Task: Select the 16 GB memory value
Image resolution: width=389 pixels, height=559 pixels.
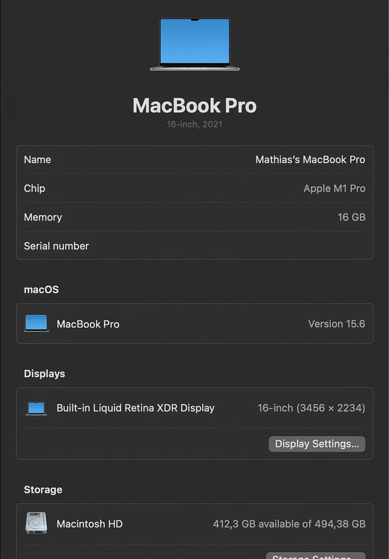Action: pyautogui.click(x=352, y=217)
